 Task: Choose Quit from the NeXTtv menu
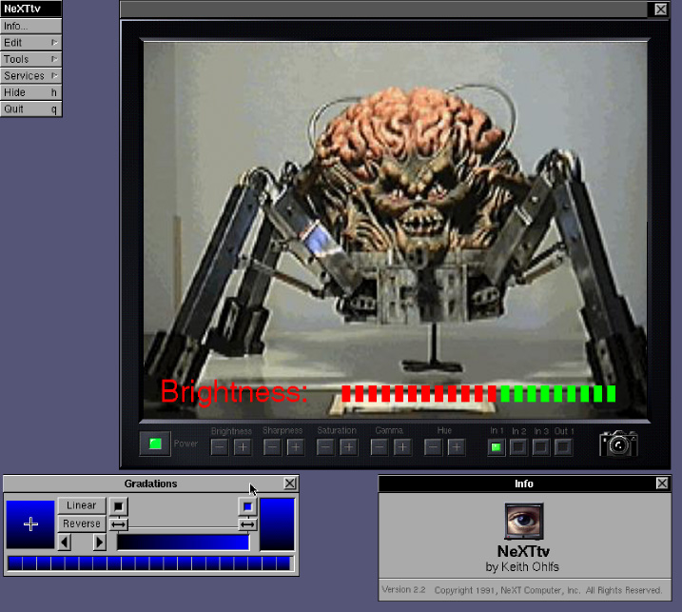[x=30, y=109]
